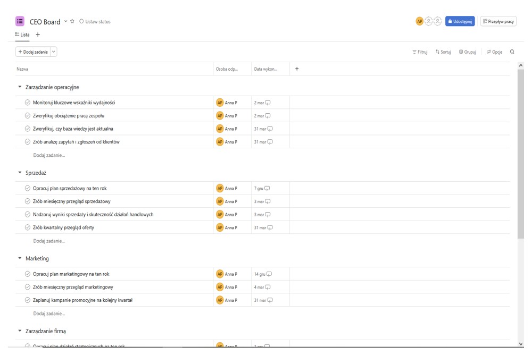The image size is (532, 355).
Task: Click Dodaj zadanie row under Sprzedaż
Action: 49,241
